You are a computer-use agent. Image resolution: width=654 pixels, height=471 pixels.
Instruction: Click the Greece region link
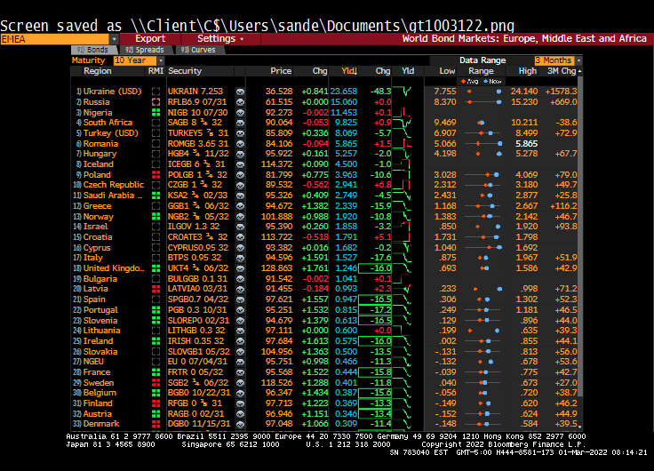tap(98, 206)
